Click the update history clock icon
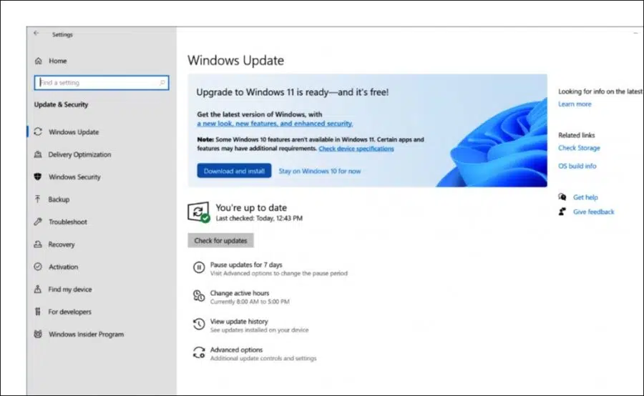Viewport: 644px width, 396px height. 199,325
